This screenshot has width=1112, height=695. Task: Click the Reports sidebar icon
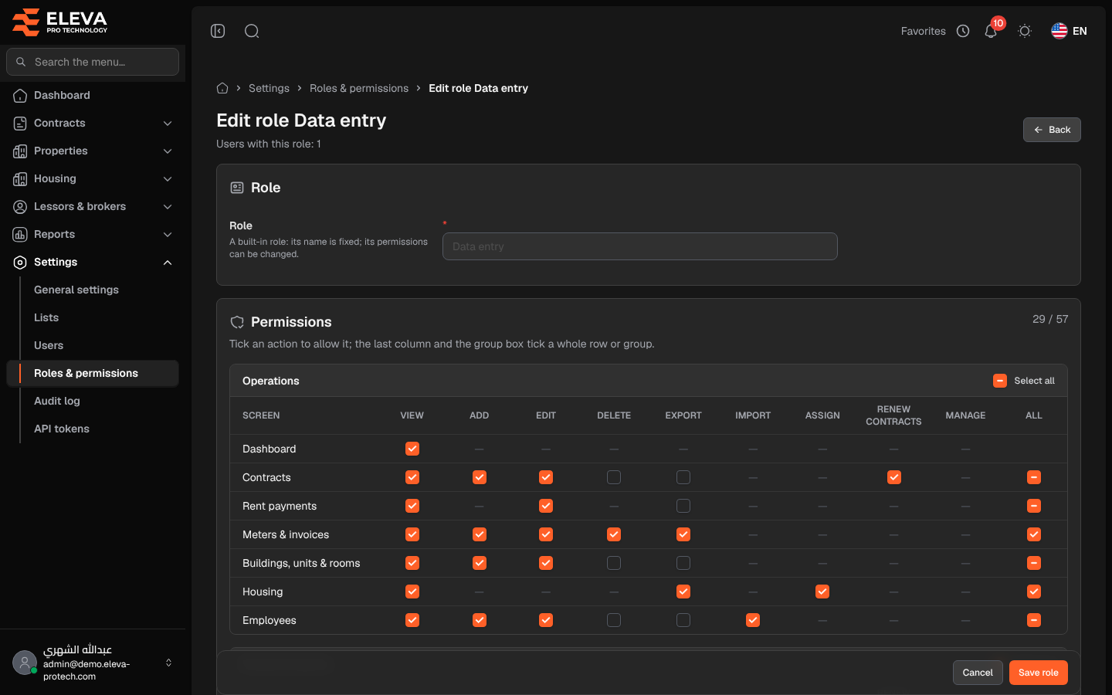[20, 234]
